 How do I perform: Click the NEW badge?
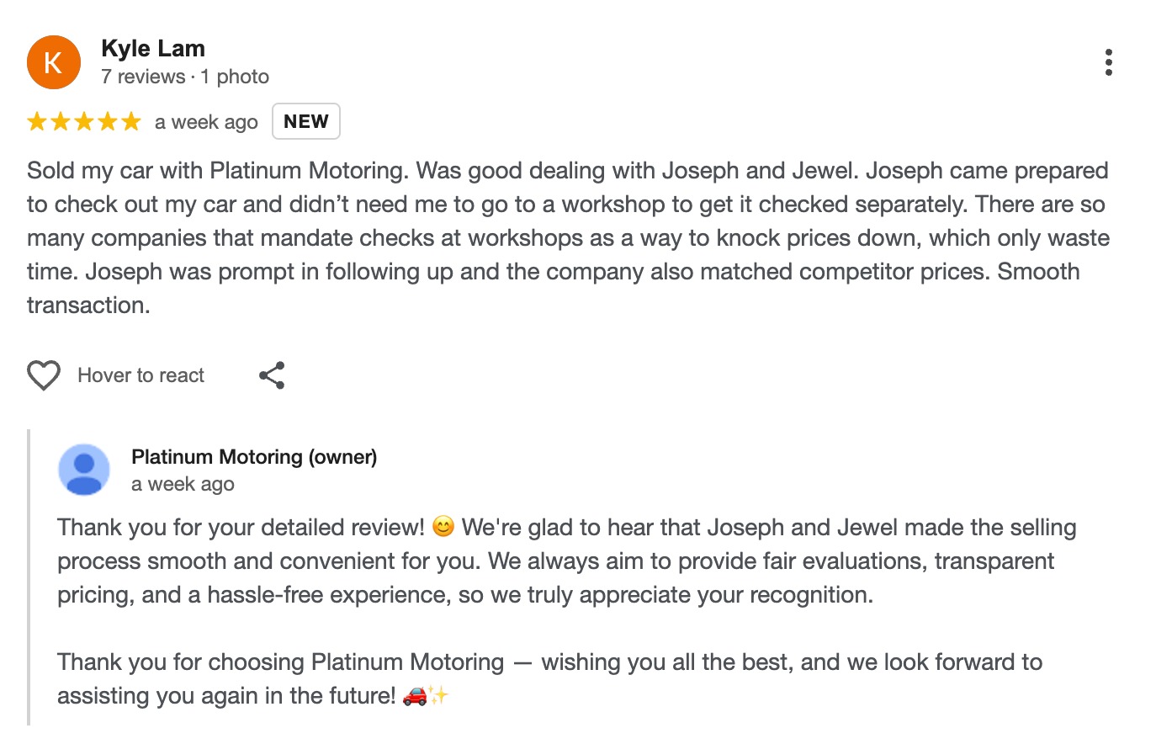(x=306, y=121)
